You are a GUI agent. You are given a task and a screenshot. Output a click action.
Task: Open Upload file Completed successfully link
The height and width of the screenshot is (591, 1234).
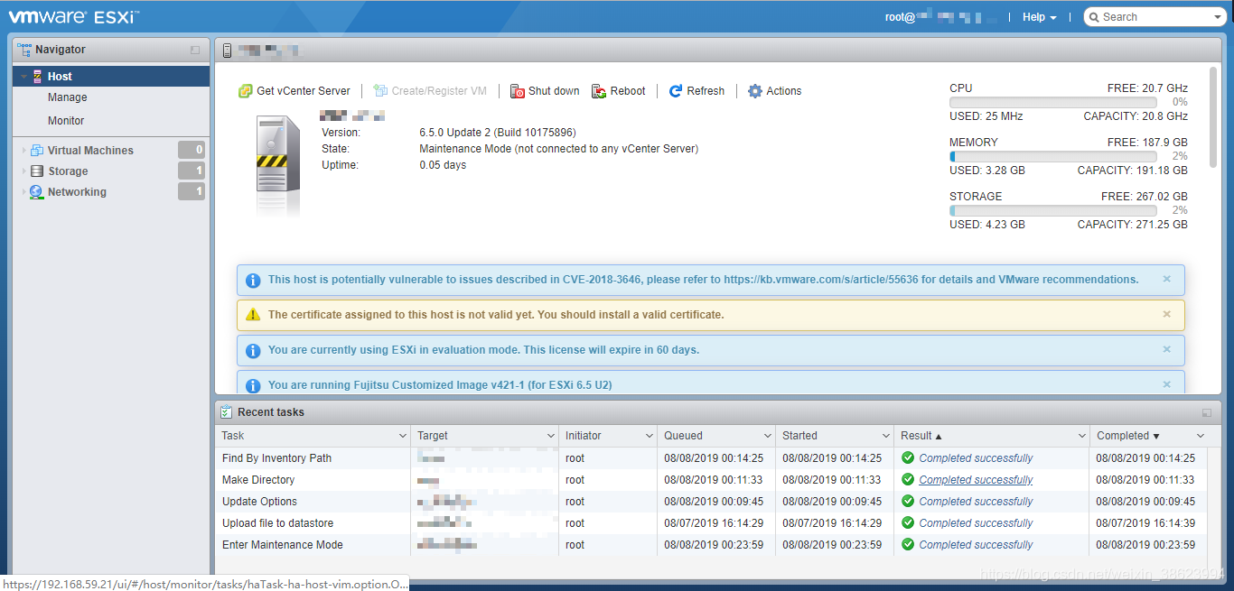tap(976, 523)
